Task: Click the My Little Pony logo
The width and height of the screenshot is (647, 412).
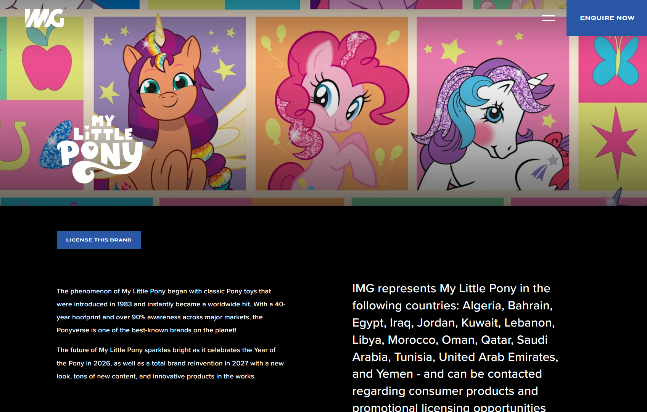Action: (100, 149)
